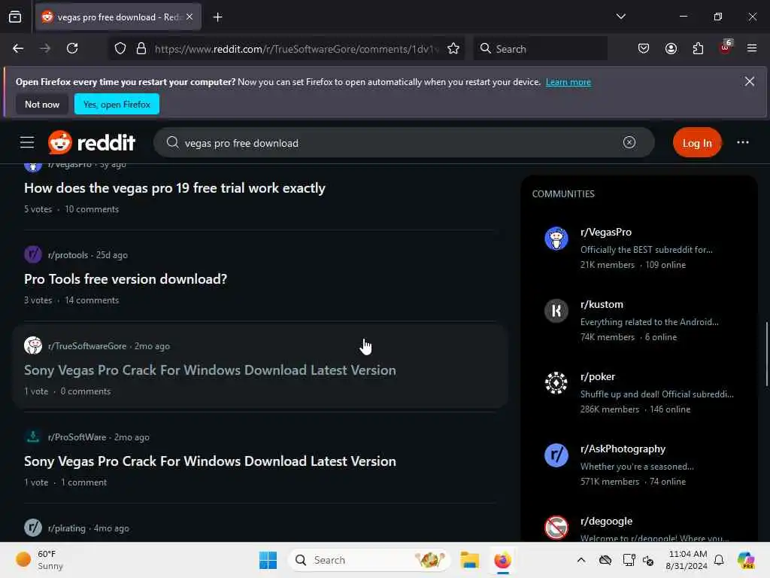The width and height of the screenshot is (770, 578).
Task: Open the Save to Pocket icon
Action: (644, 48)
